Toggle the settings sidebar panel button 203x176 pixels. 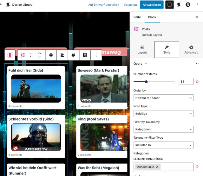pos(169,5)
